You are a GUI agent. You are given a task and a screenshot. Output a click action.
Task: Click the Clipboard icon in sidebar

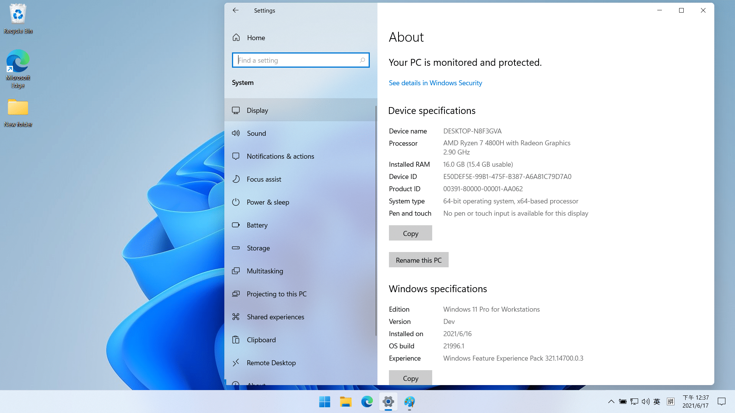[x=236, y=340]
